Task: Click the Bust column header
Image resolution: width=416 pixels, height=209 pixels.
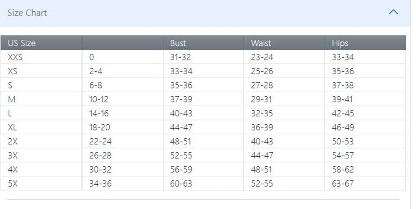Action: pos(178,43)
